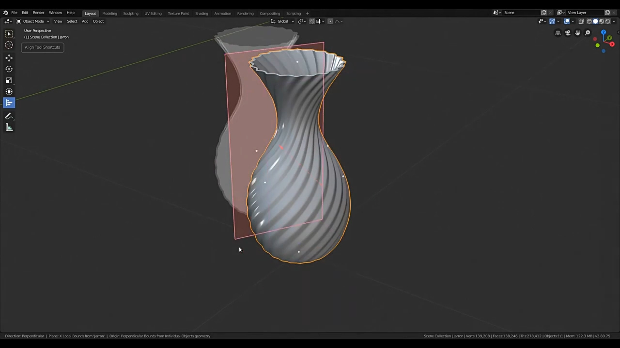Image resolution: width=620 pixels, height=348 pixels.
Task: Click the zoom magnifier navigation icon
Action: point(588,33)
